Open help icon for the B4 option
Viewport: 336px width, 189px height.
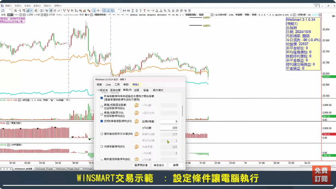(x=136, y=134)
